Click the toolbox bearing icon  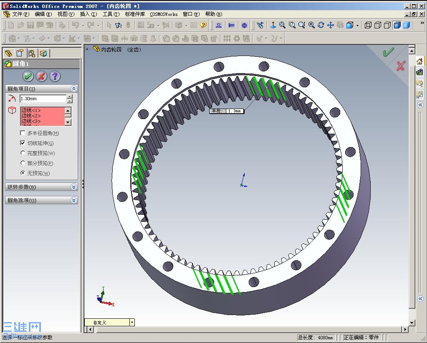pyautogui.click(x=244, y=25)
